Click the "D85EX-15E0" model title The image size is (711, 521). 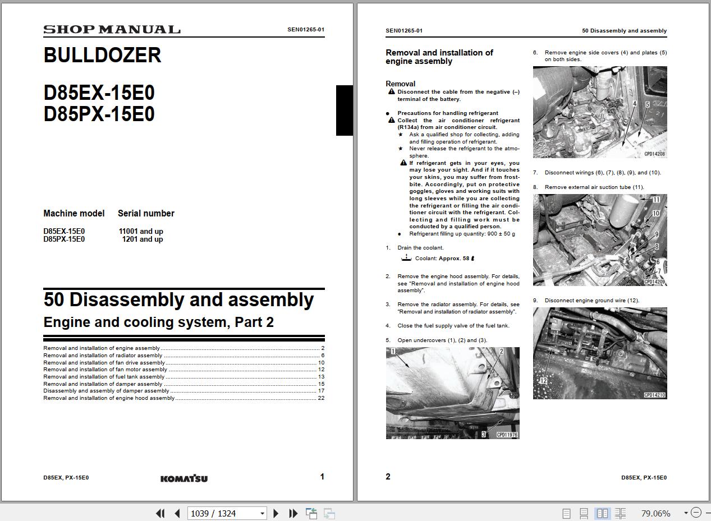pos(99,93)
